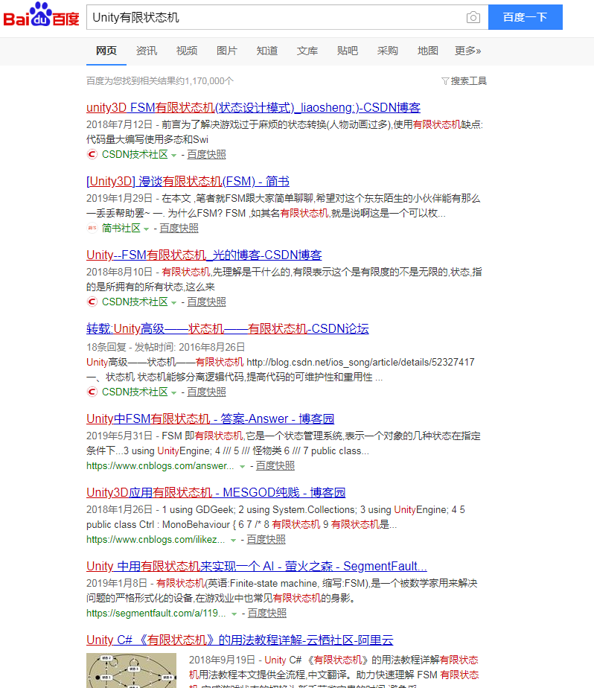Expand dropdown arrow beside segmentfault.com URL
This screenshot has height=688, width=594.
234,614
